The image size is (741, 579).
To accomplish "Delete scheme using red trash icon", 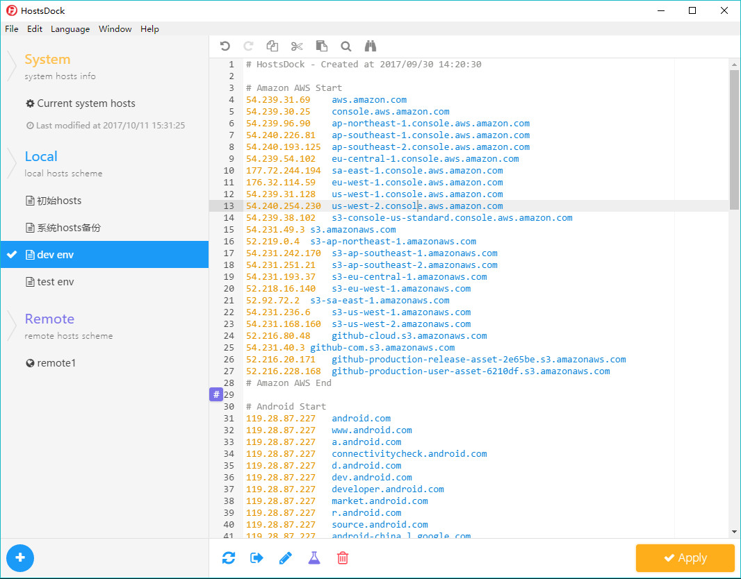I will pos(342,557).
